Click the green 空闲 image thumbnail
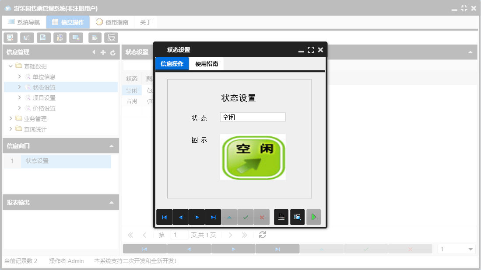This screenshot has width=481, height=270. tap(253, 157)
